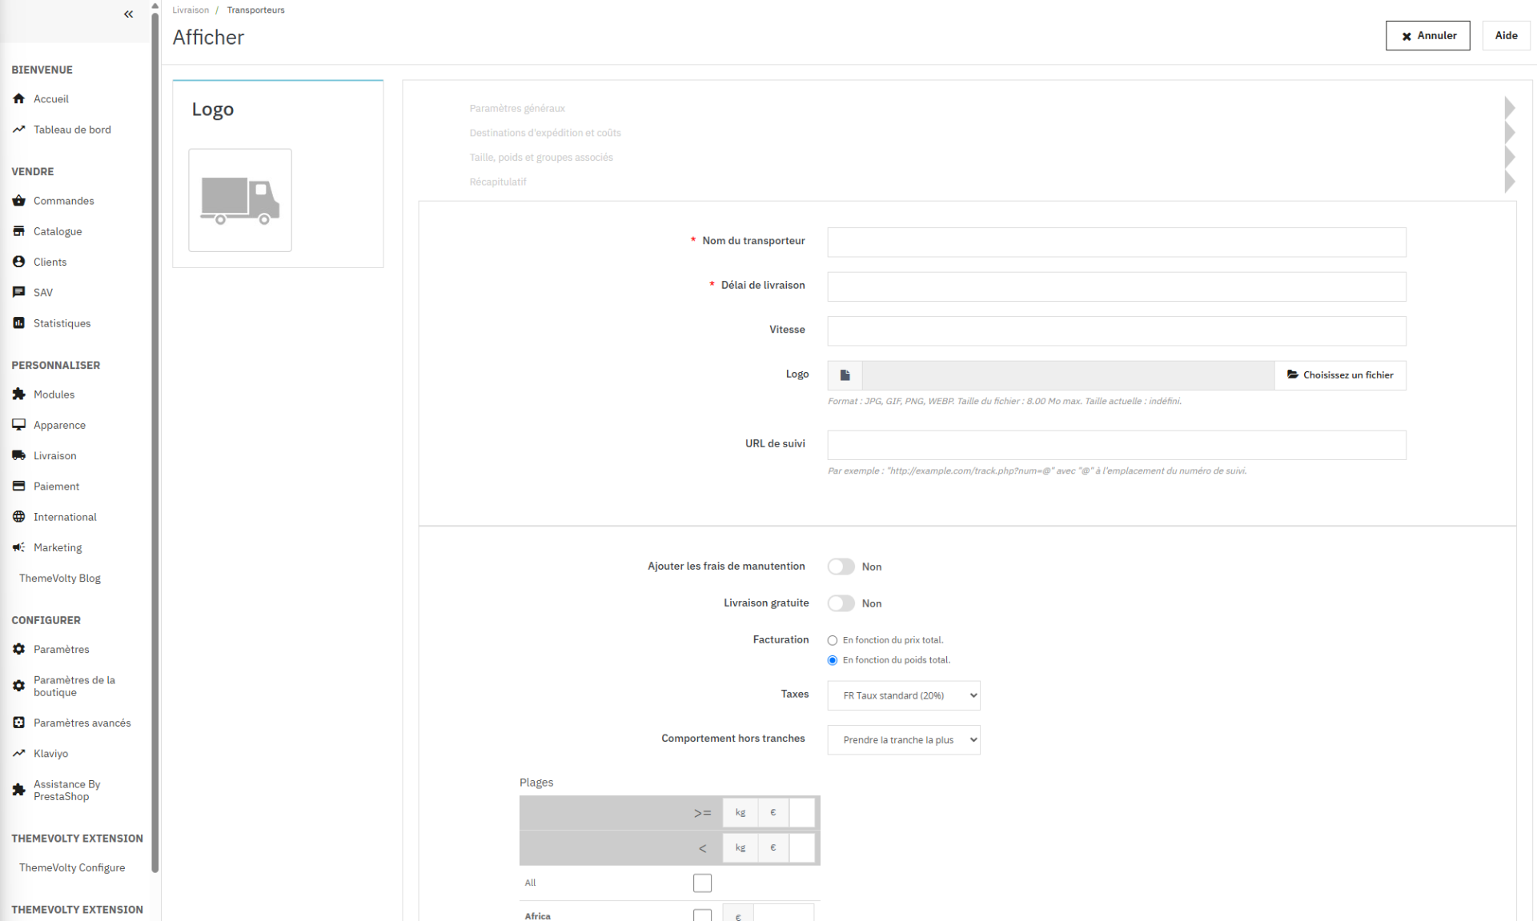Click the Catalogue store icon
This screenshot has height=921, width=1537.
click(19, 231)
